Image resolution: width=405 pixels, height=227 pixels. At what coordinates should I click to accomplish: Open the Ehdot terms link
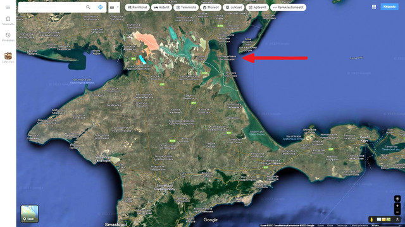pyautogui.click(x=330, y=226)
